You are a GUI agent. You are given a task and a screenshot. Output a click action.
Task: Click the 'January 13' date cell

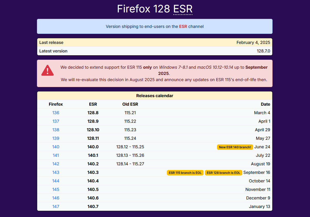point(260,206)
